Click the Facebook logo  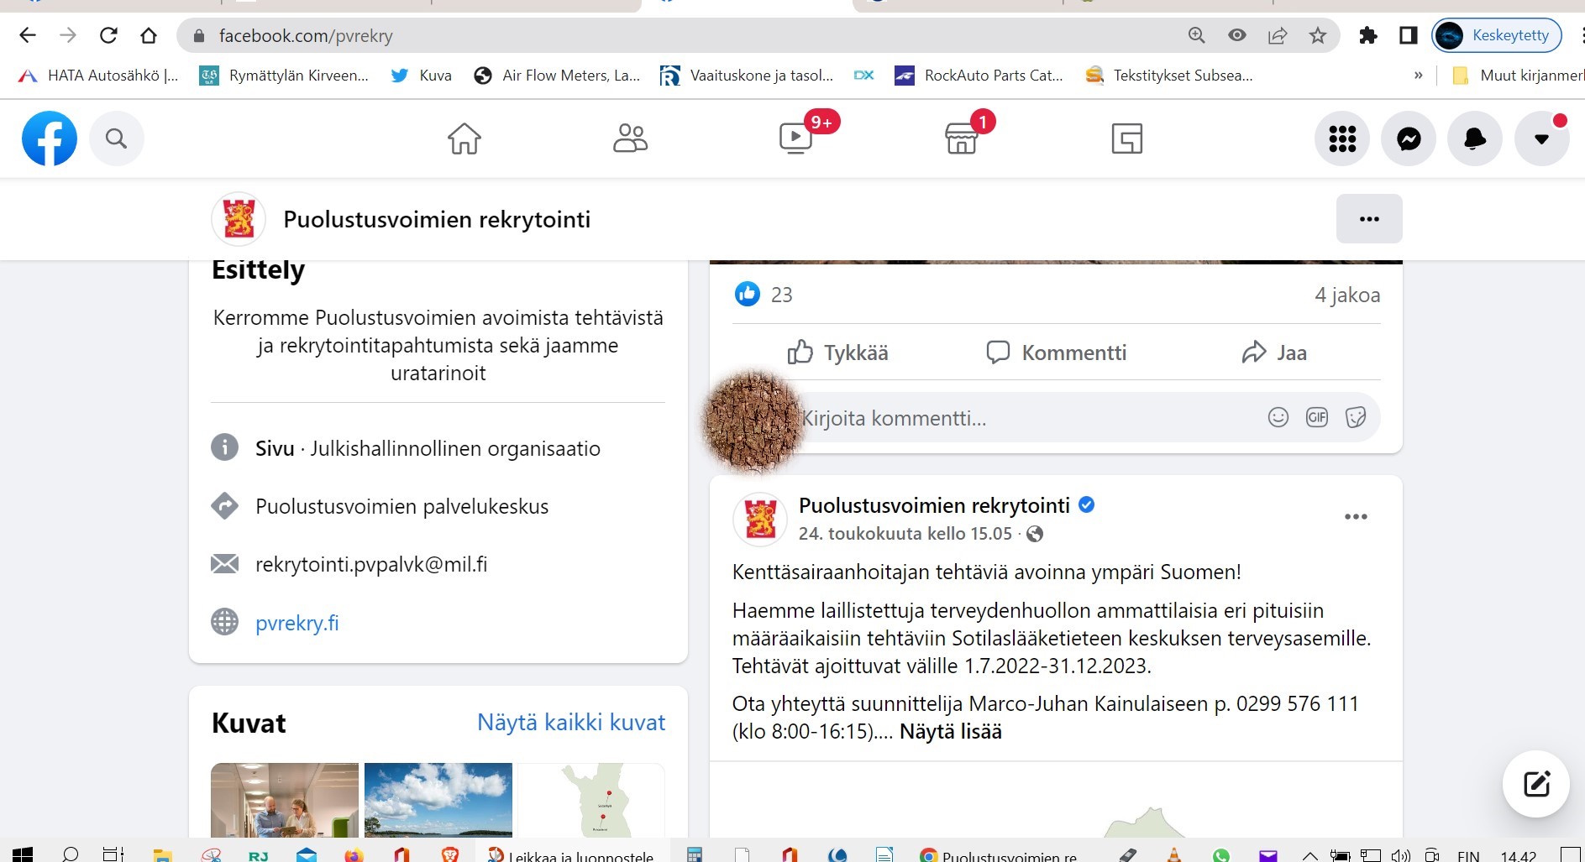pyautogui.click(x=50, y=138)
